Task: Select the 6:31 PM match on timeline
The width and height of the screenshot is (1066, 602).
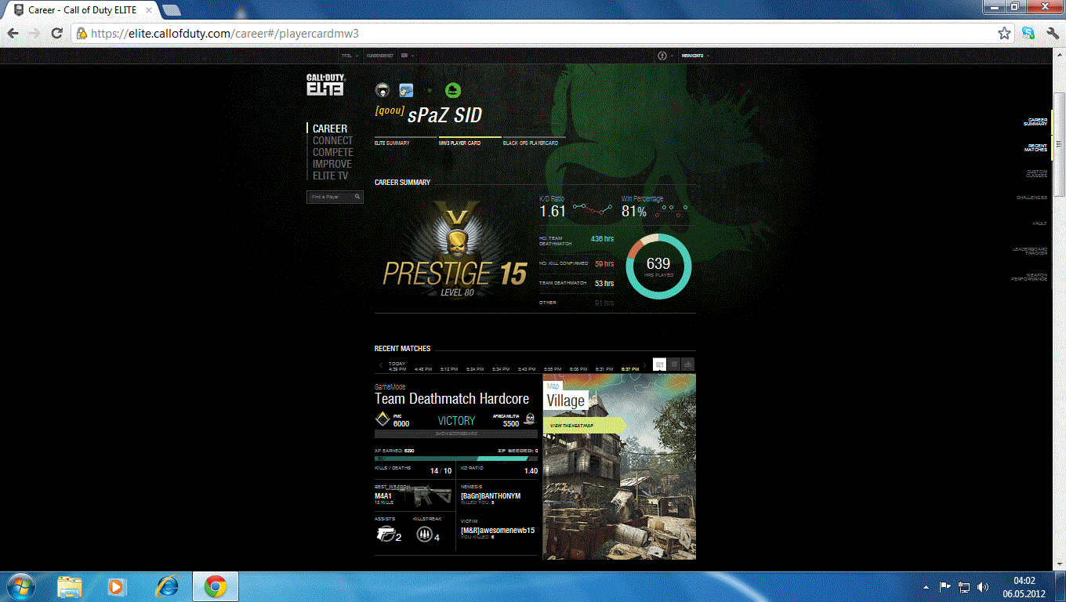Action: (604, 369)
